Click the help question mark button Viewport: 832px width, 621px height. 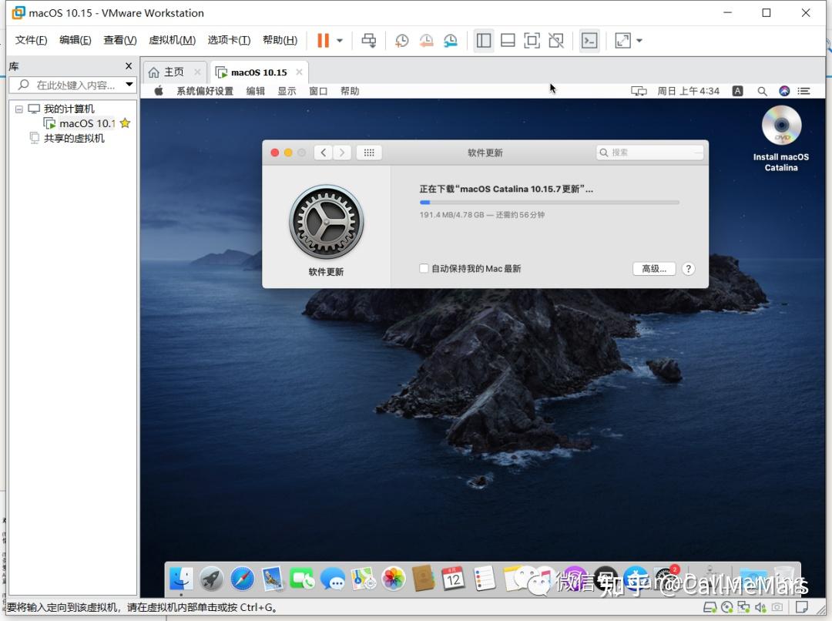(x=688, y=269)
